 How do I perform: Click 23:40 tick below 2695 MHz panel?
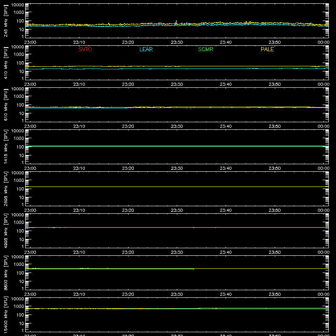(226, 210)
